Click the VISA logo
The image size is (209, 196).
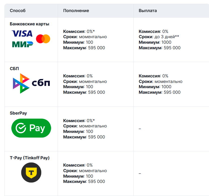[x=22, y=33]
